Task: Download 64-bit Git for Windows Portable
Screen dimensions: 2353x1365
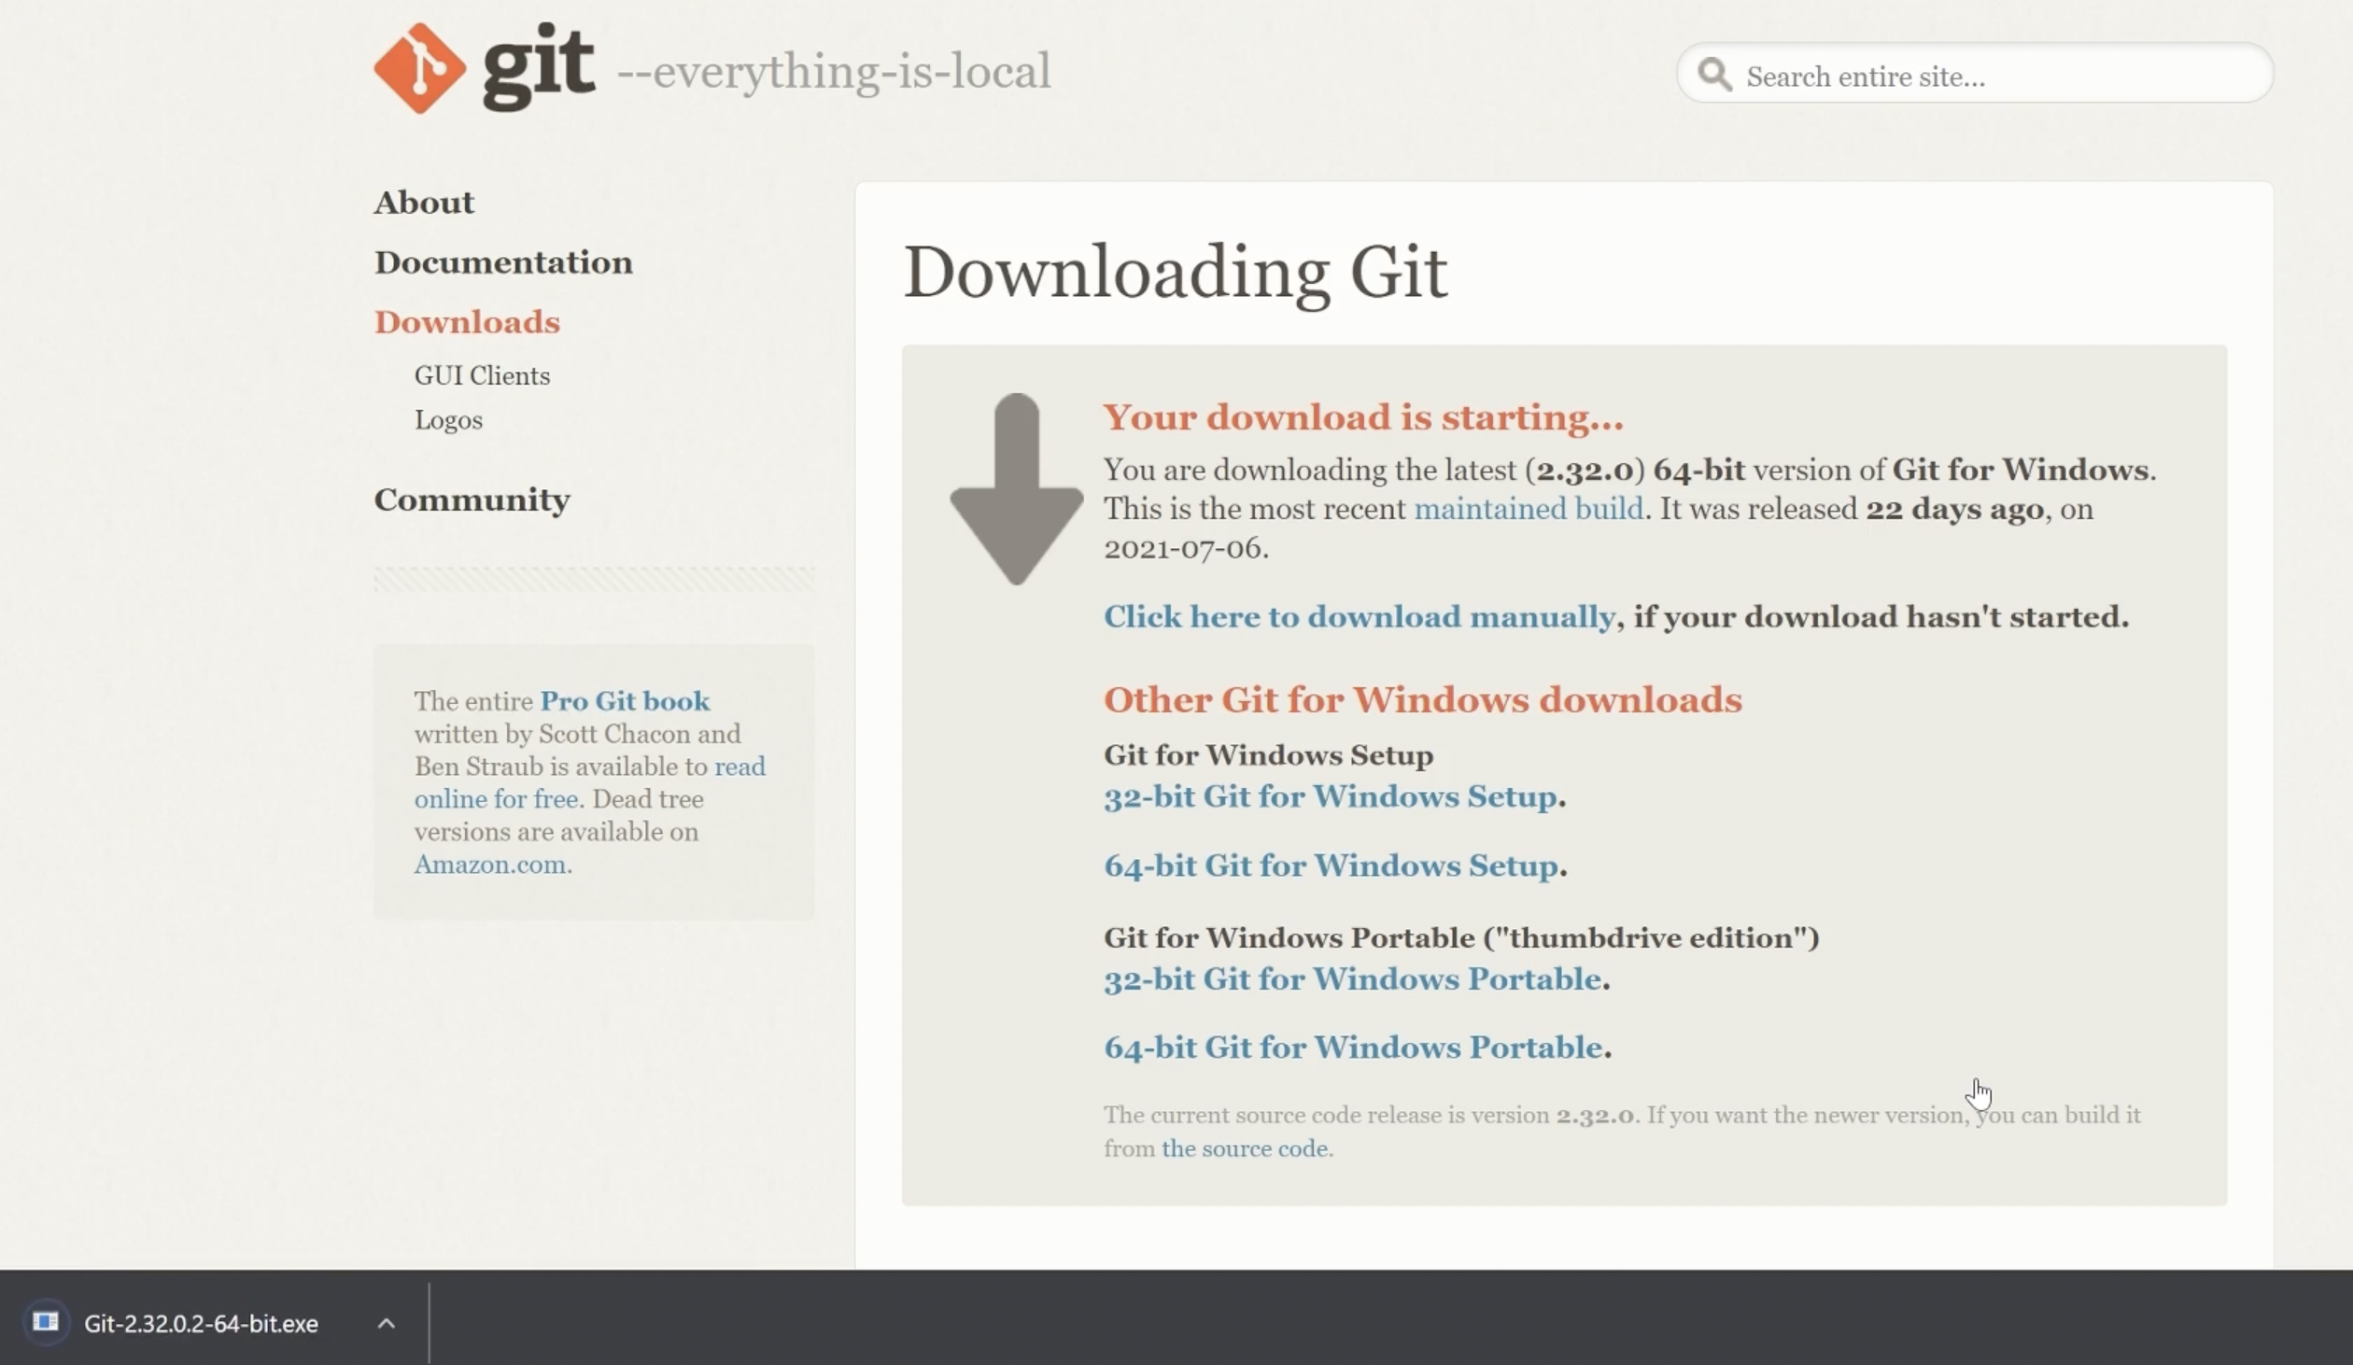Action: (1353, 1048)
